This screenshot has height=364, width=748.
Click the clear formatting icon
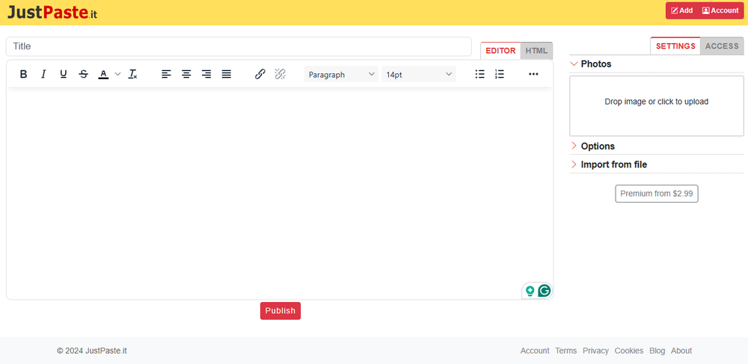click(133, 74)
